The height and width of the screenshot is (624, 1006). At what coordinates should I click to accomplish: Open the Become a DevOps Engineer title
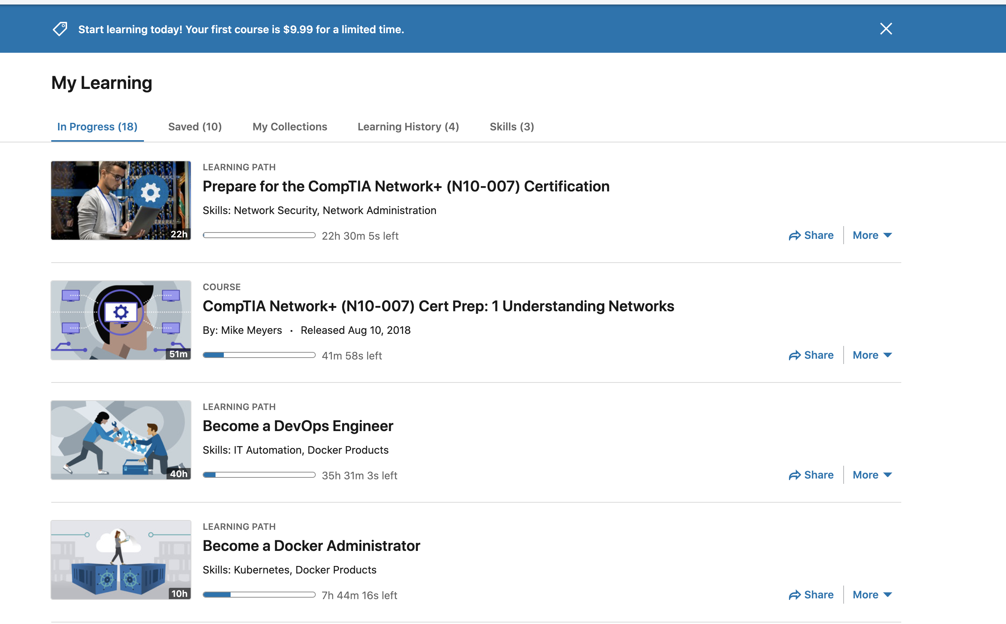tap(298, 426)
